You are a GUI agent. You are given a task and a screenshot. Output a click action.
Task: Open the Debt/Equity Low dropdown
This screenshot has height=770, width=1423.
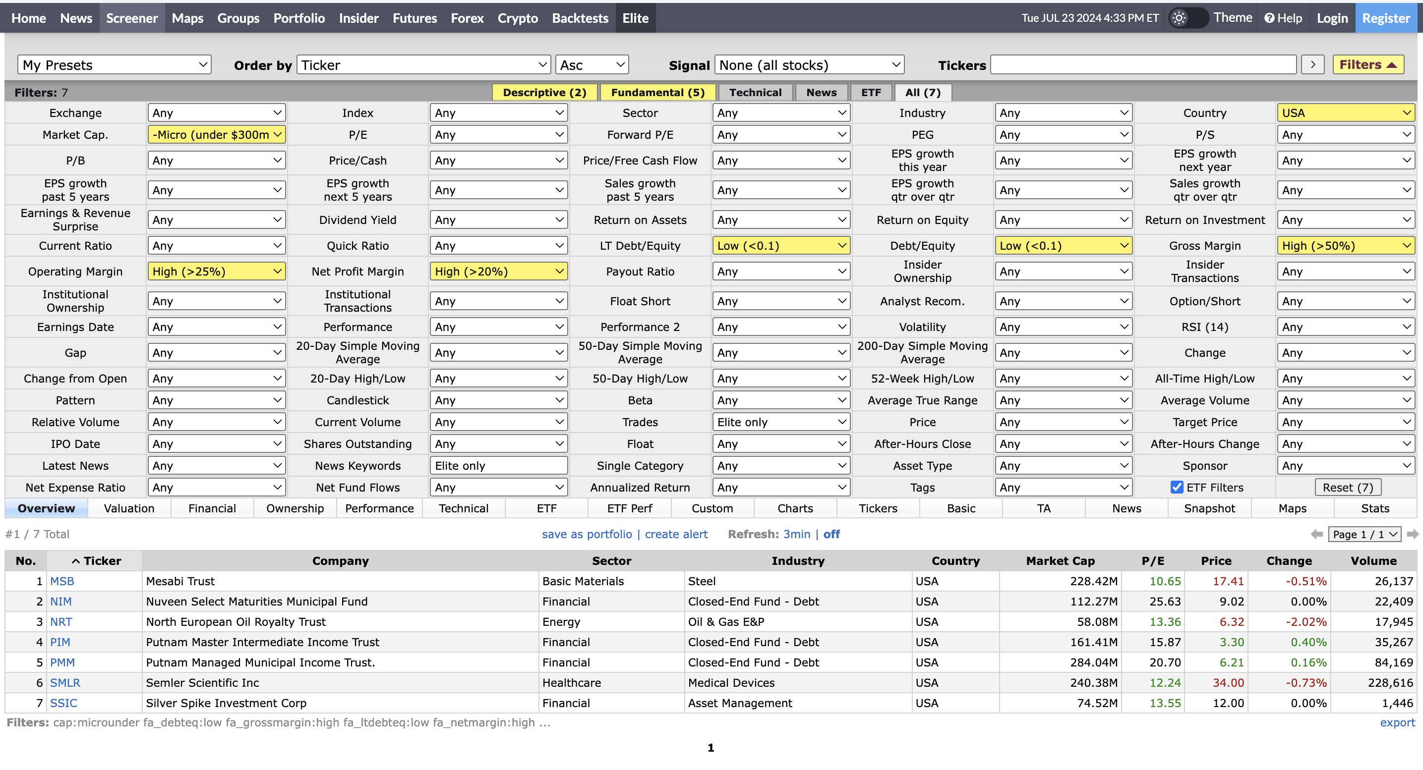click(1063, 246)
